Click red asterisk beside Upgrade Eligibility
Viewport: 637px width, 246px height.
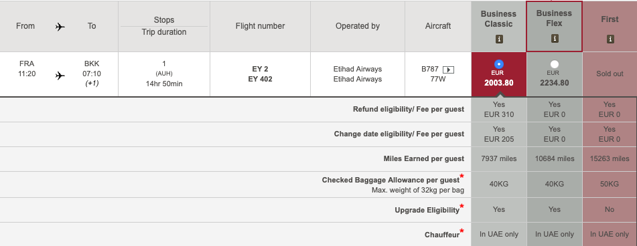[462, 207]
